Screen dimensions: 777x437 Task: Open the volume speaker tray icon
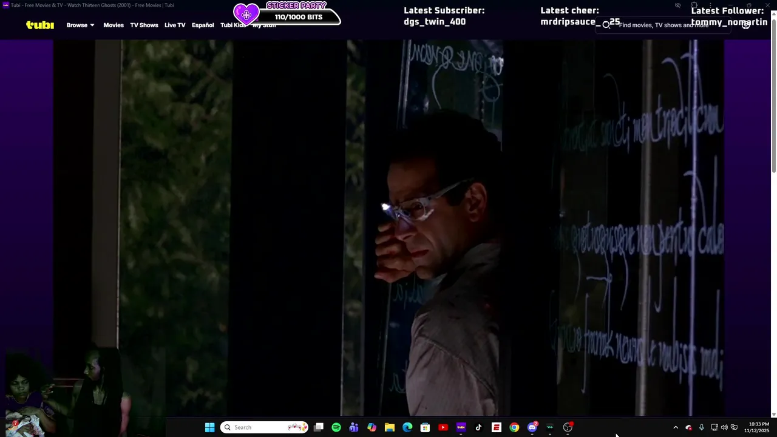point(724,427)
